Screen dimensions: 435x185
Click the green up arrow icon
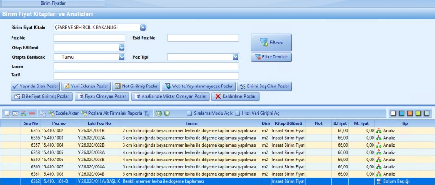point(158,113)
